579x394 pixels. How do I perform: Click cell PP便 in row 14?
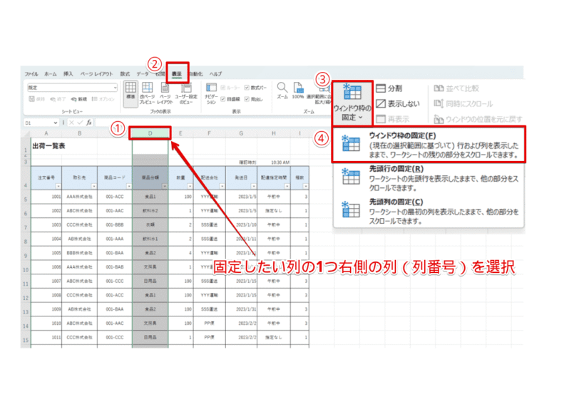pos(210,323)
